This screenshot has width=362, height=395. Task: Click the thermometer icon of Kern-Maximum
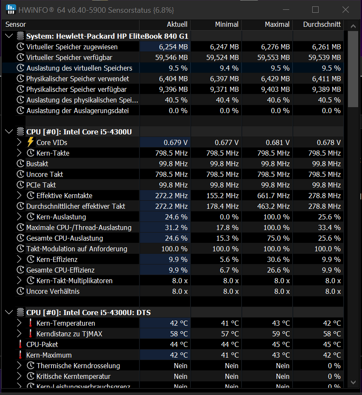pos(20,355)
